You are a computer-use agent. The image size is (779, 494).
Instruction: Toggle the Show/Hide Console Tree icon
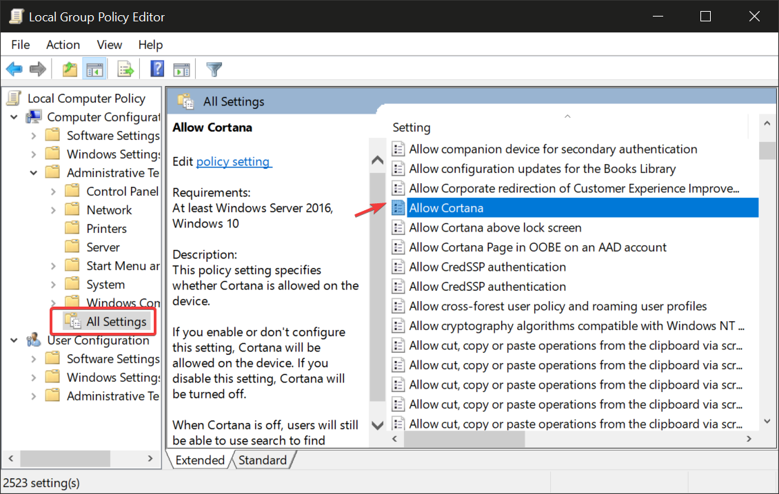94,70
